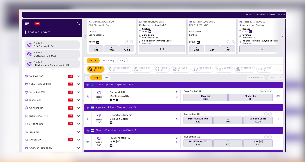Click the Cricket sidebar icon
The image size is (305, 162).
pyautogui.click(x=26, y=140)
